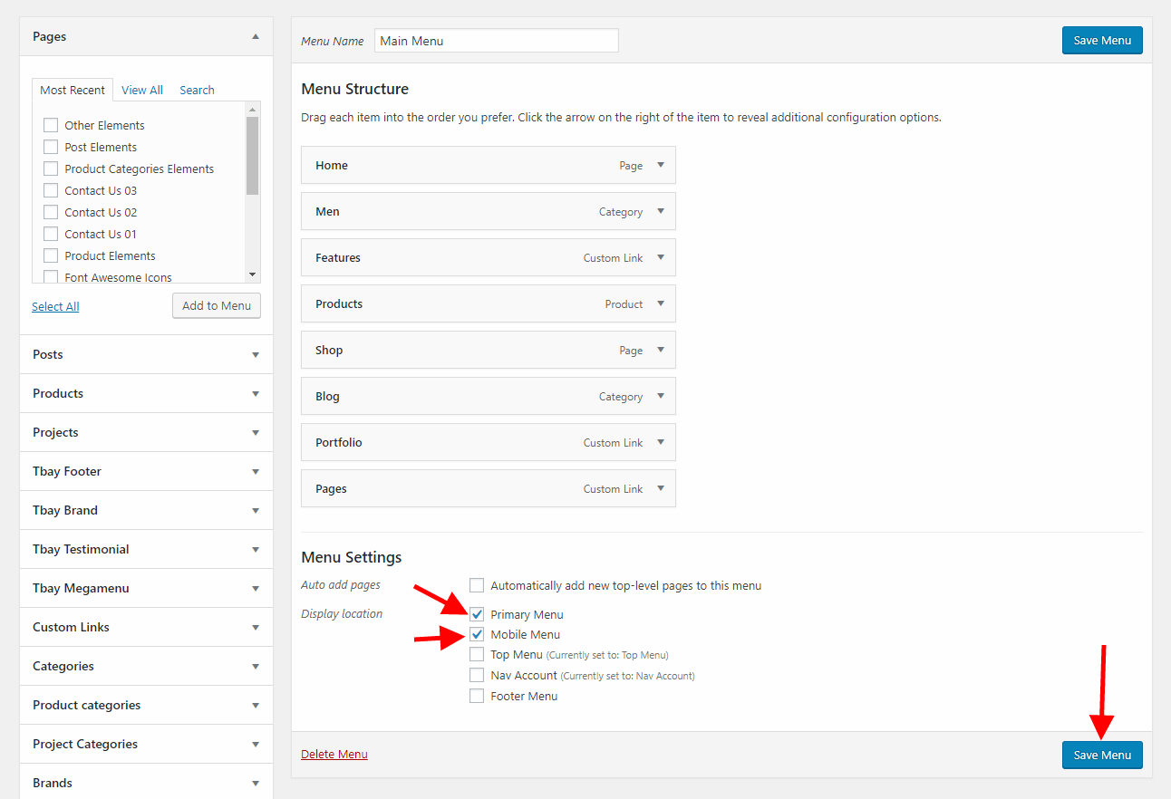This screenshot has width=1171, height=799.
Task: Expand the Men category item arrow
Action: tap(661, 212)
